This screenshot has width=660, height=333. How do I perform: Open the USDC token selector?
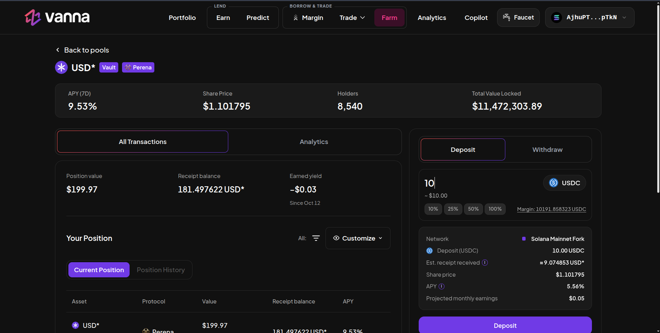pyautogui.click(x=564, y=183)
